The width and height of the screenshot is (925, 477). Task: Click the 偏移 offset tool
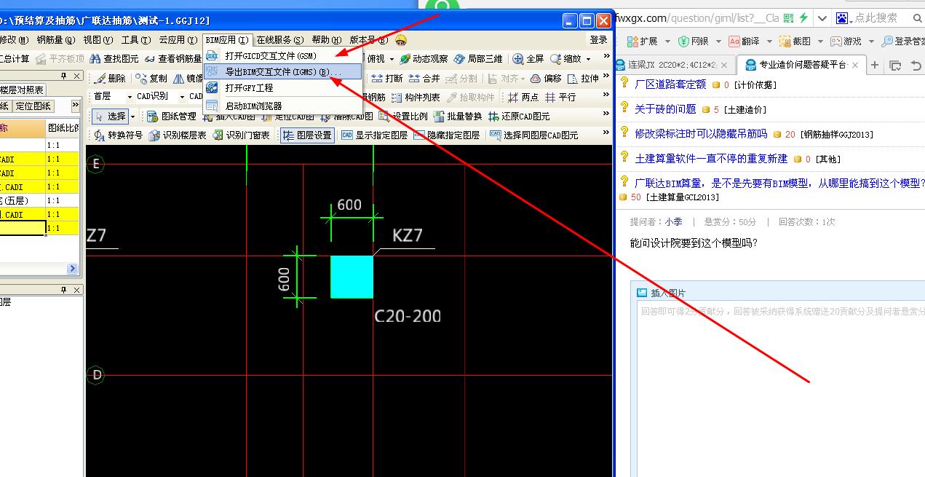[x=546, y=78]
